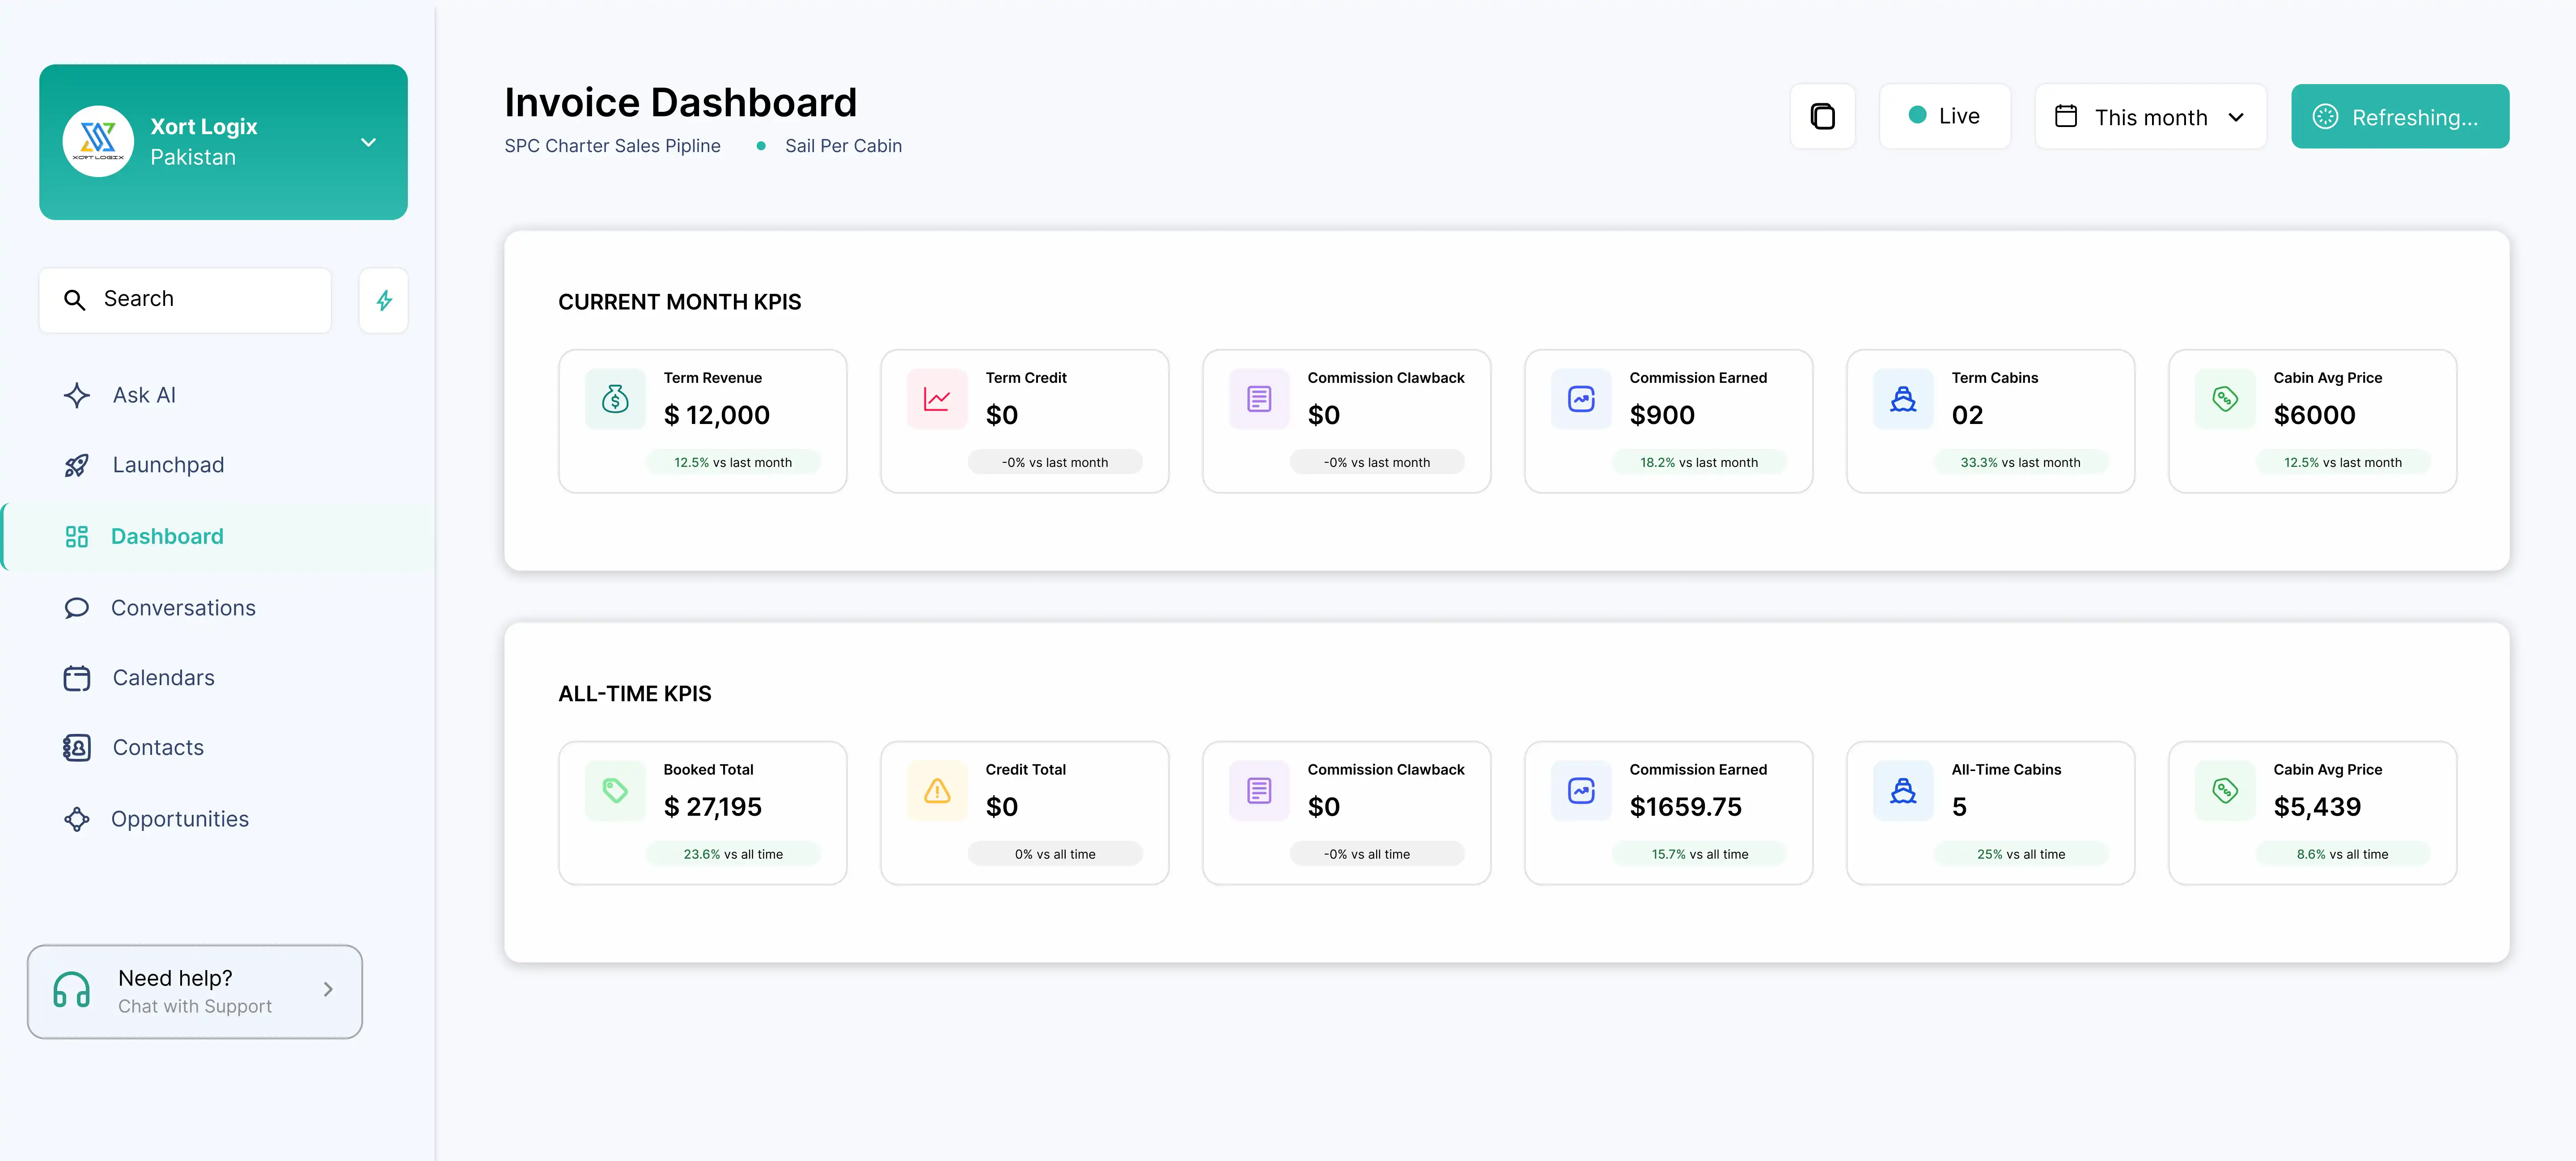Click current month Commission Clawback document icon
The image size is (2576, 1161).
[1259, 400]
